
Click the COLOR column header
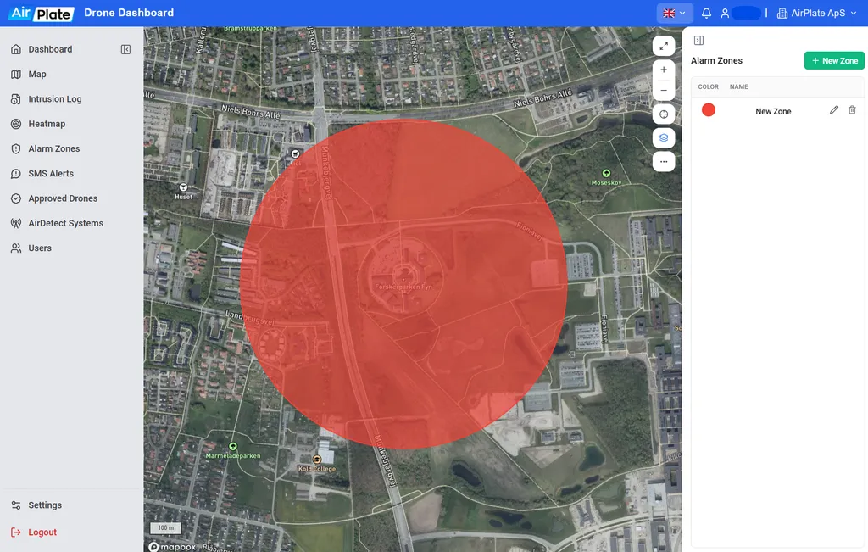(708, 87)
